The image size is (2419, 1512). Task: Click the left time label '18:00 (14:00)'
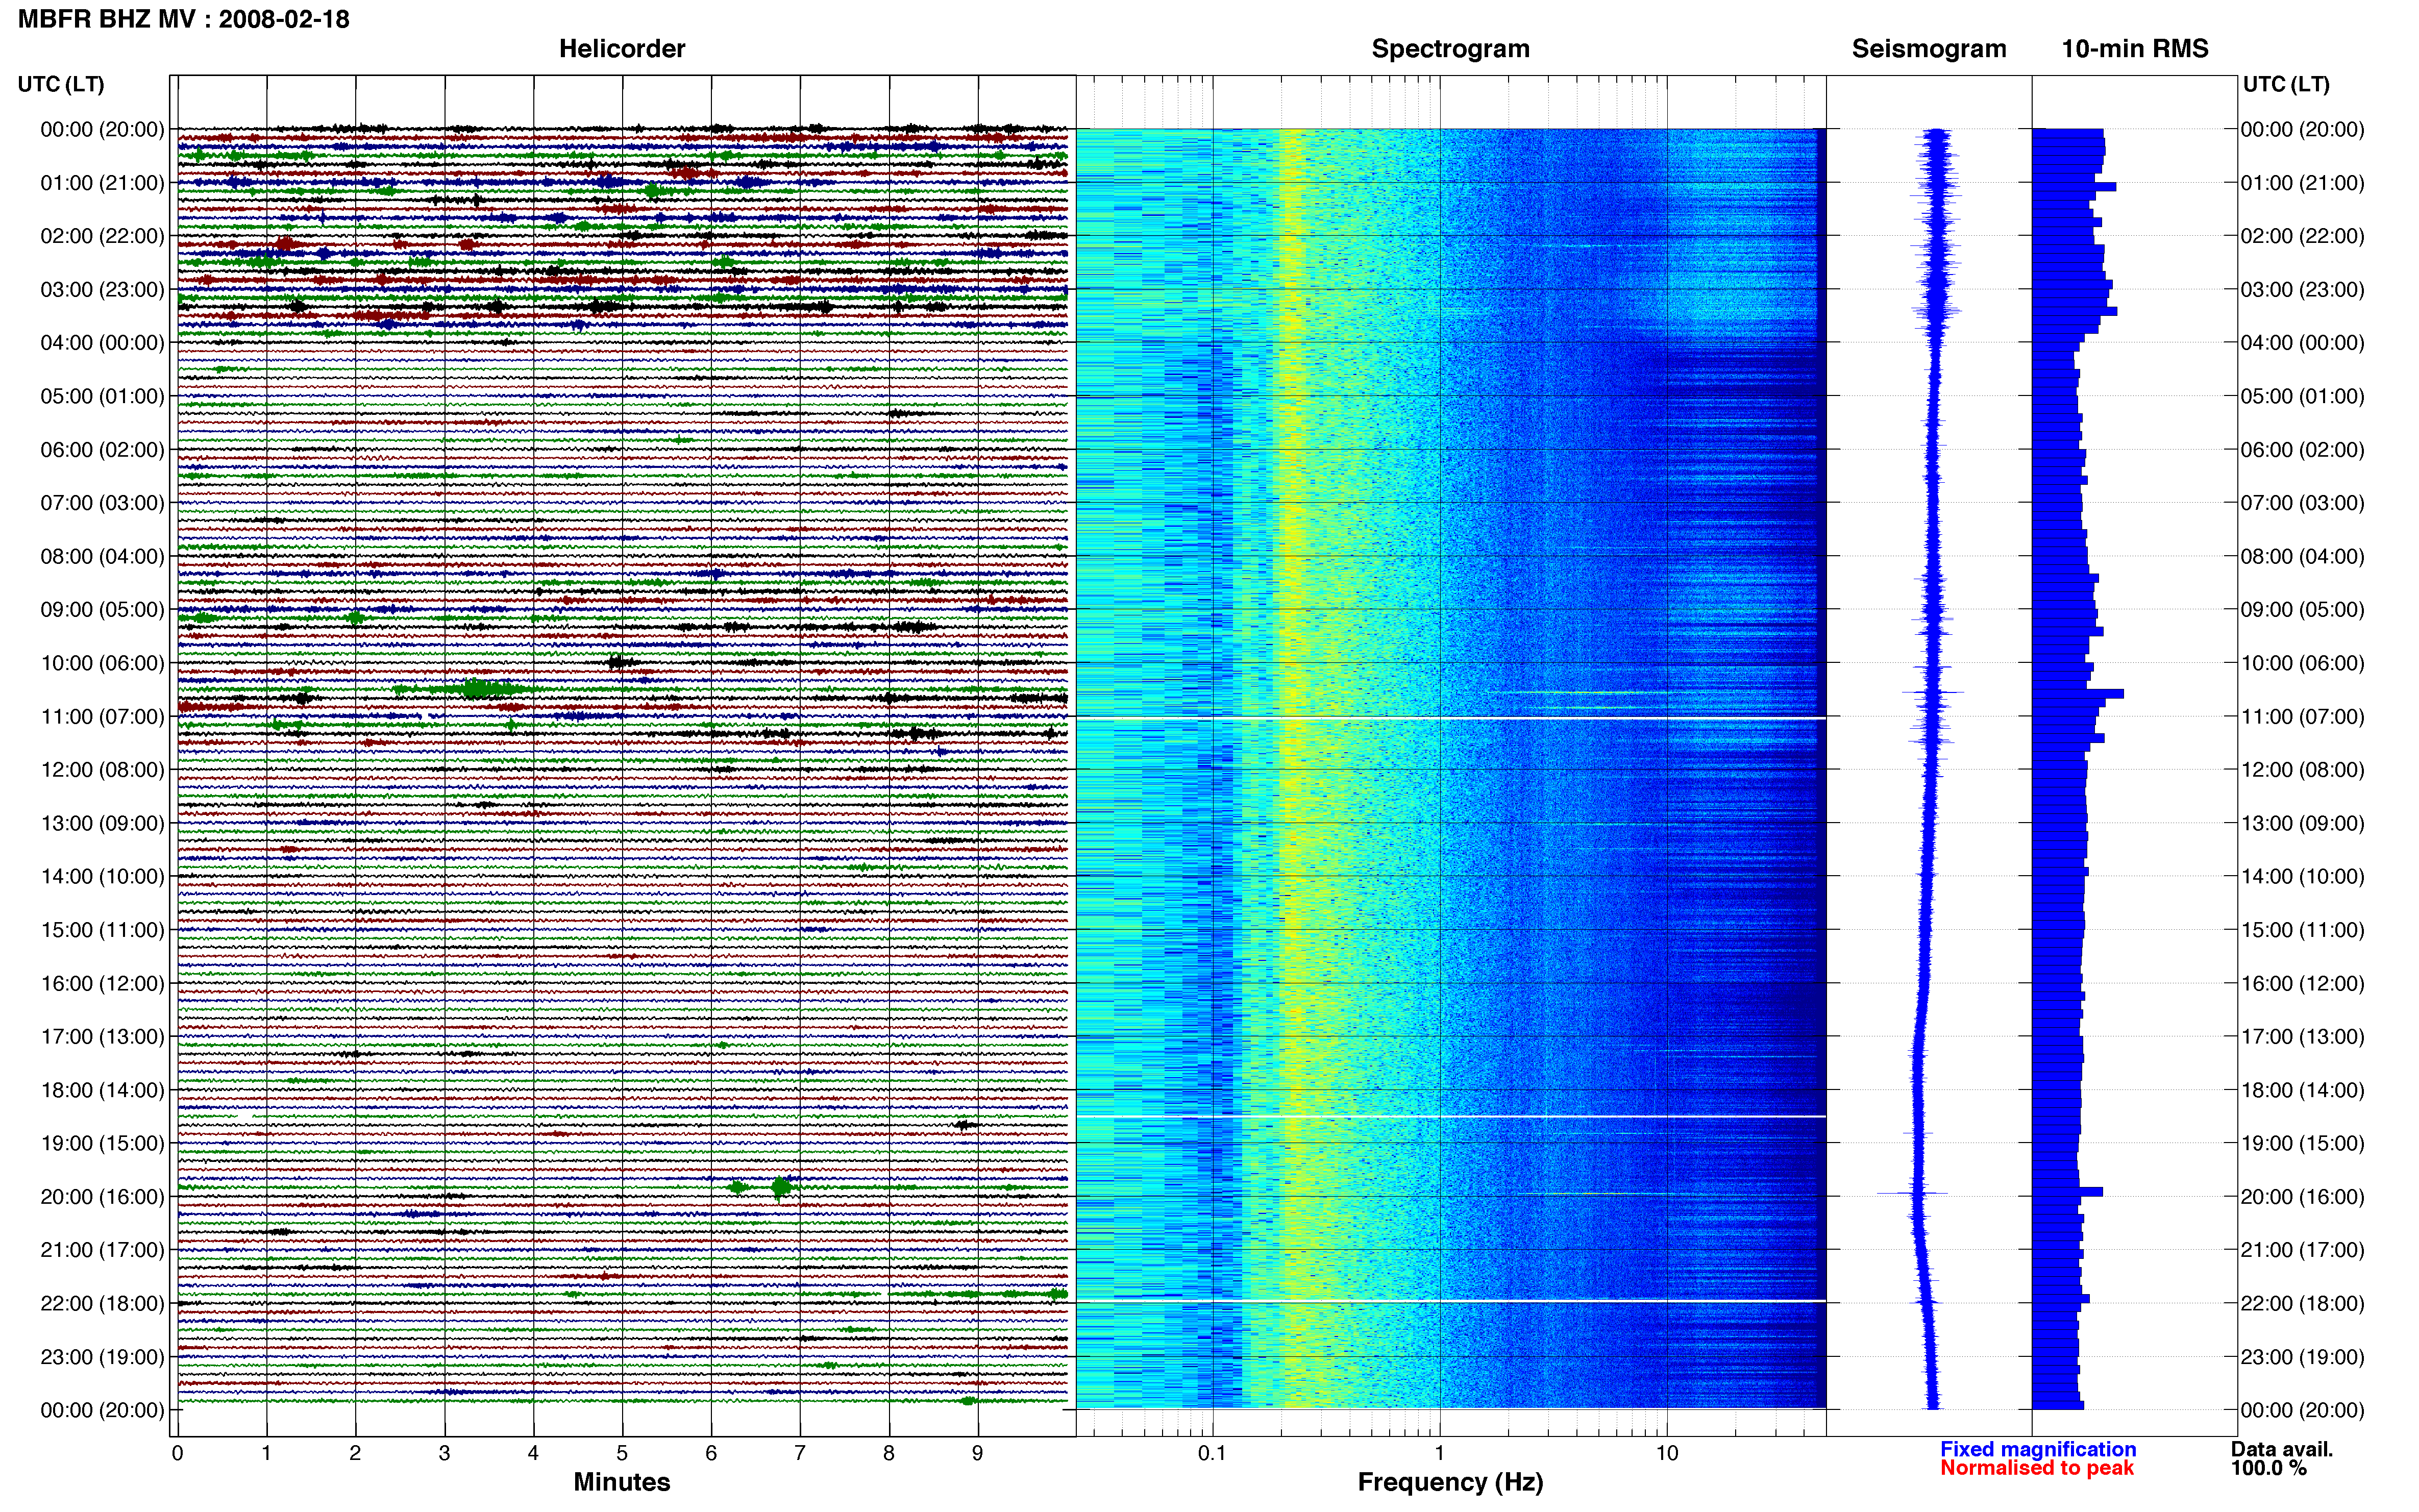click(102, 1091)
